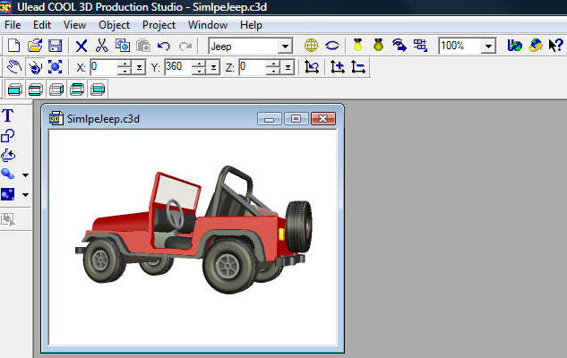The image size is (567, 358).
Task: Select the hand Move Object tool
Action: pyautogui.click(x=14, y=66)
